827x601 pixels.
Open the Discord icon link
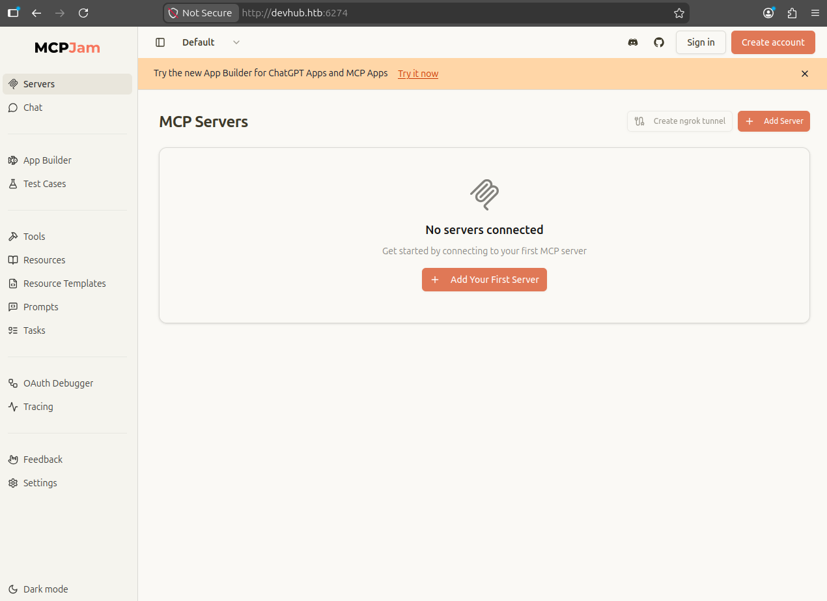tap(632, 42)
